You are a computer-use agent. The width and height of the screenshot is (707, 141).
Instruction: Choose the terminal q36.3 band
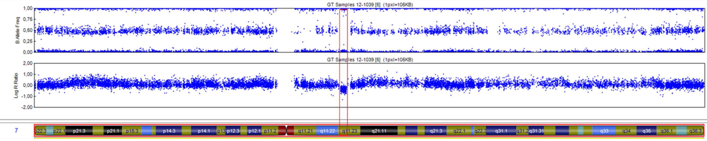pos(695,131)
